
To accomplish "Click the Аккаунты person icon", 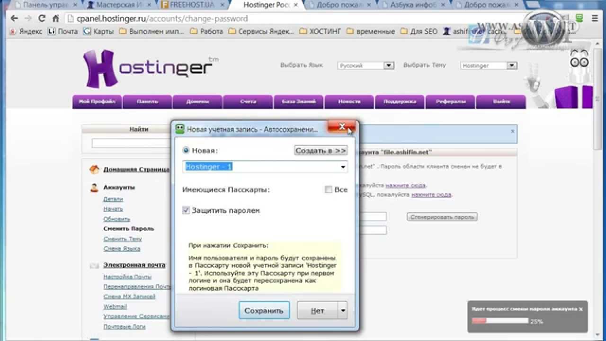I will pos(94,188).
